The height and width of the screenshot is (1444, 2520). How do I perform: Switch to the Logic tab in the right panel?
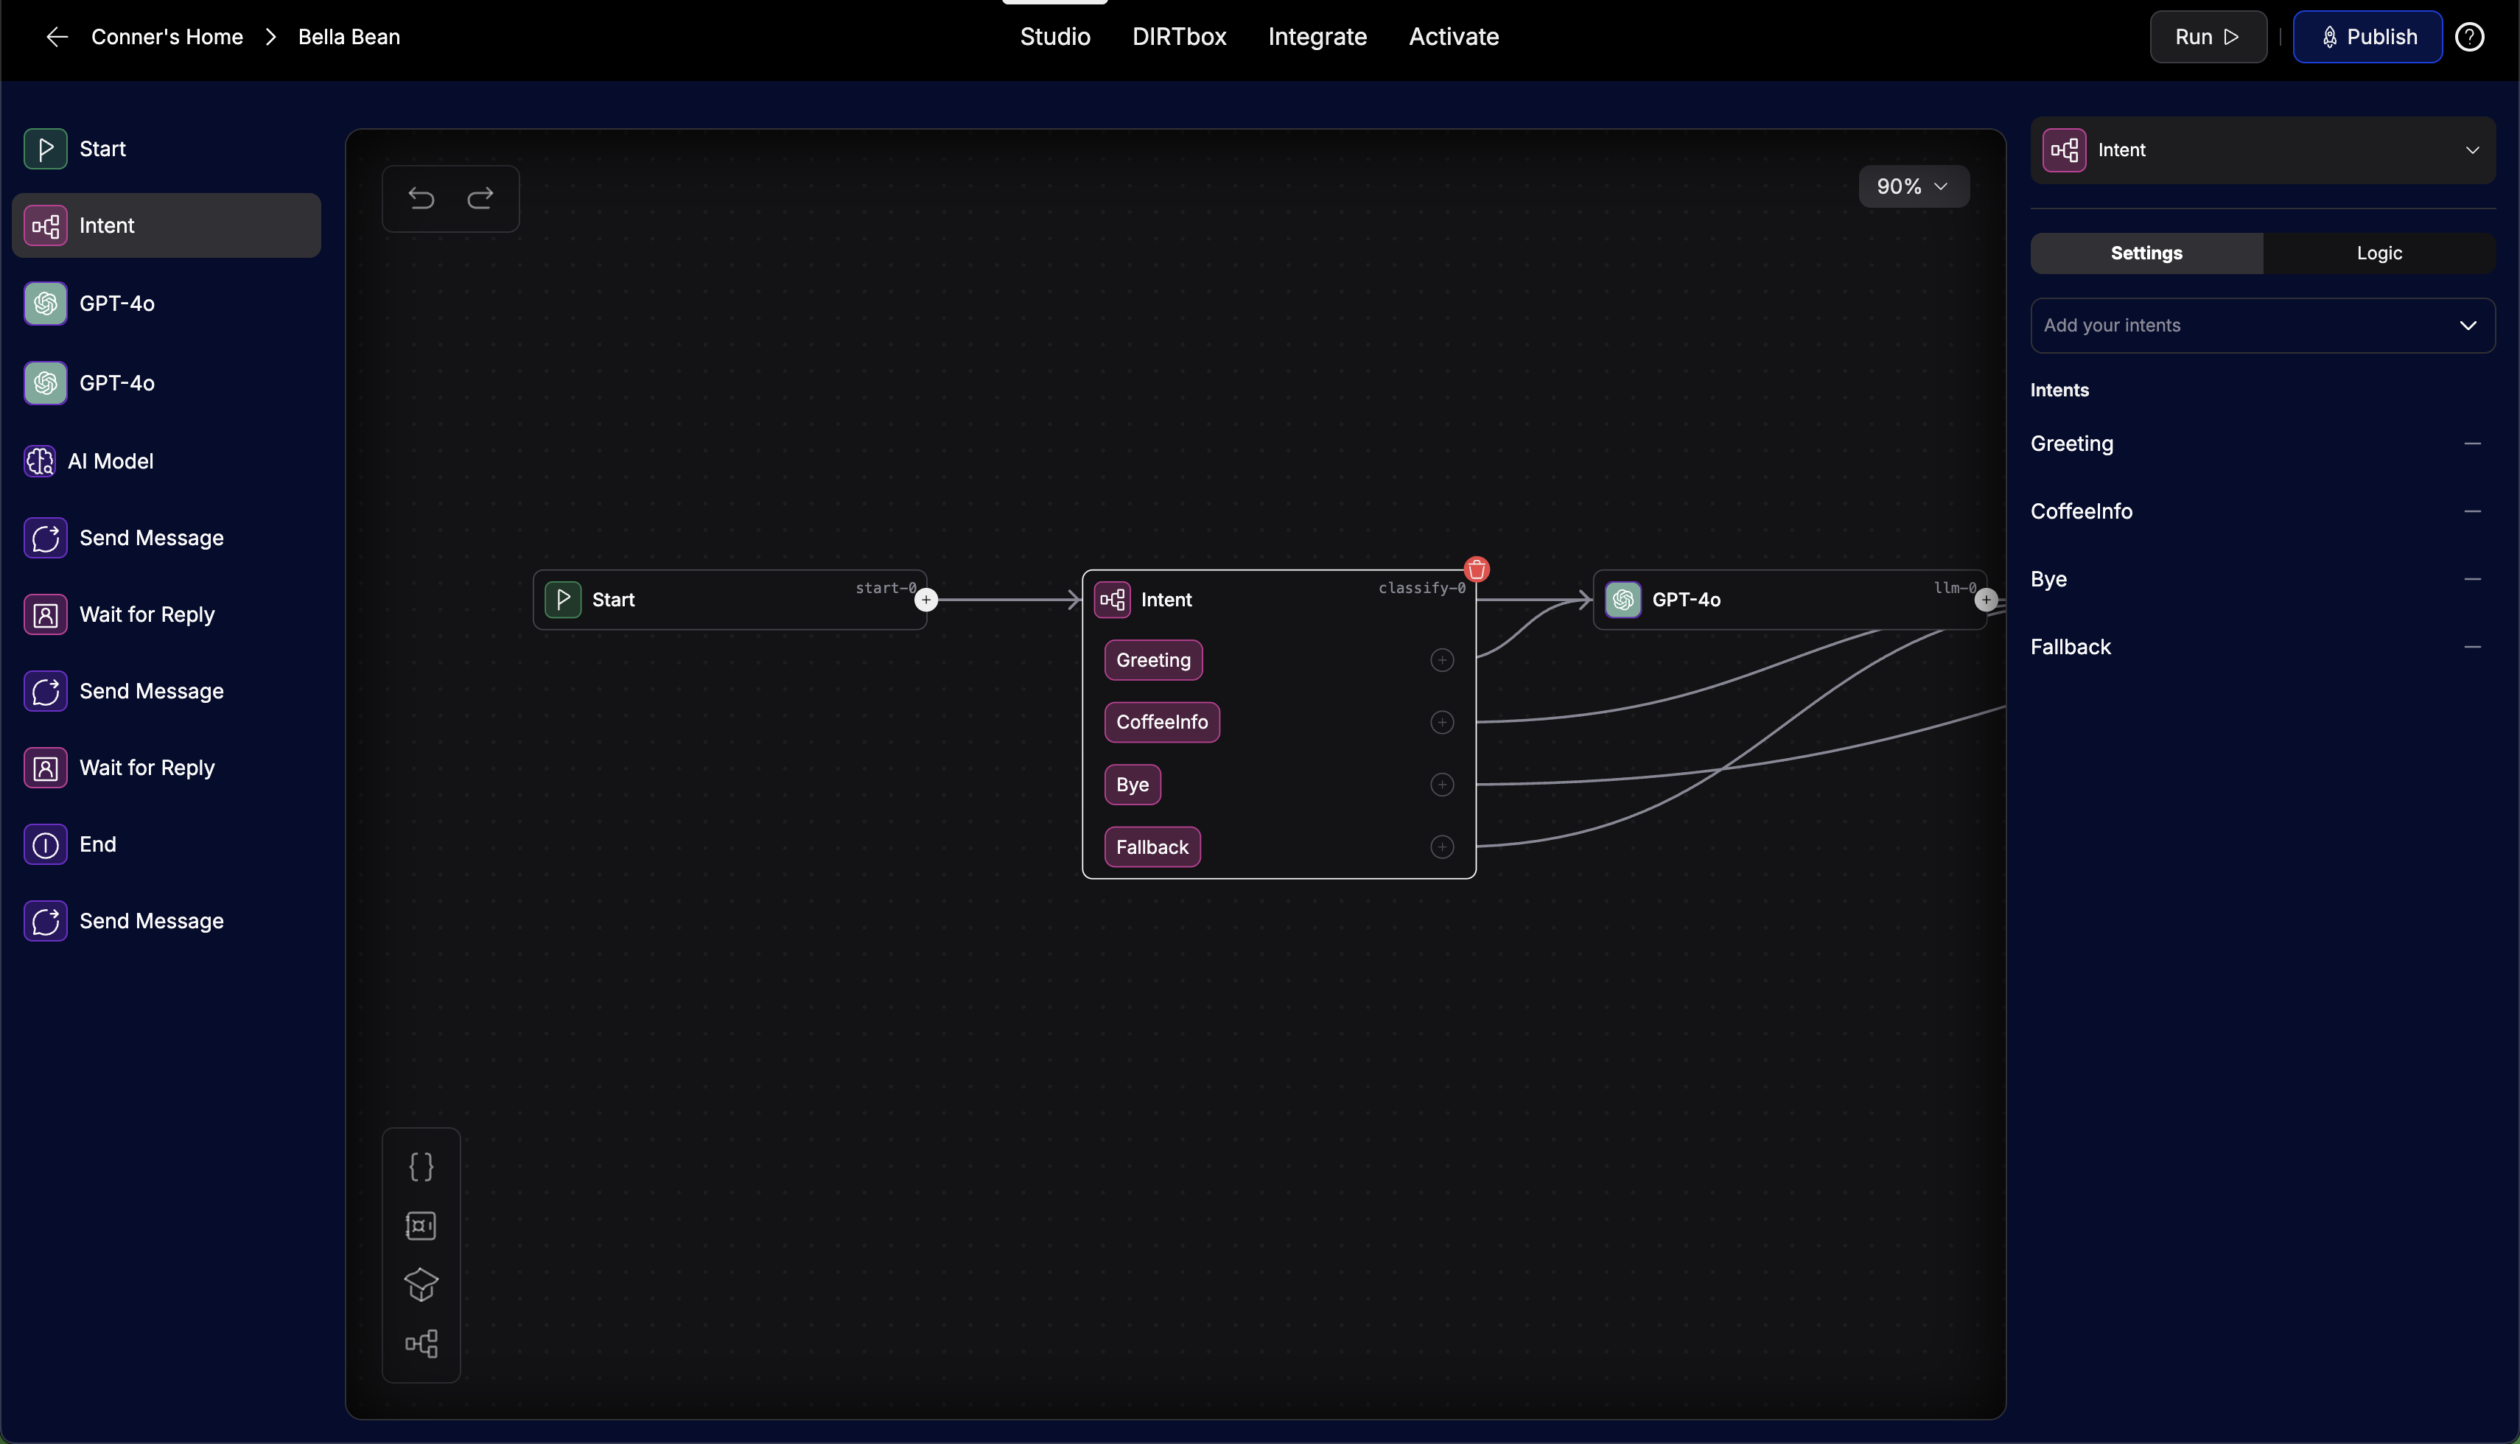click(2379, 253)
